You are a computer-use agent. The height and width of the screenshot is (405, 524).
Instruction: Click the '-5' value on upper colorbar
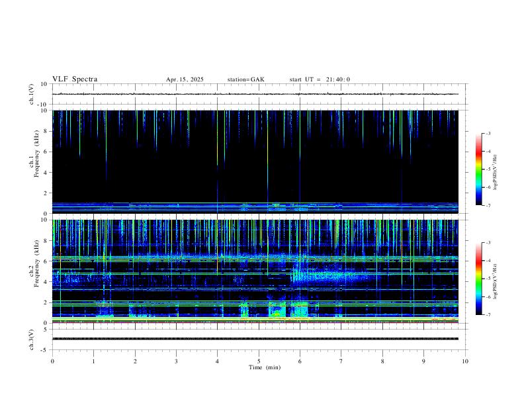(488, 169)
